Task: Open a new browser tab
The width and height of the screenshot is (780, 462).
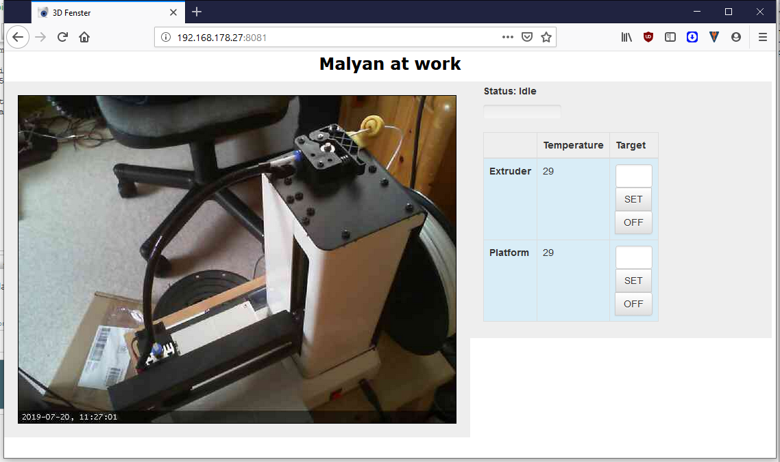Action: point(197,12)
